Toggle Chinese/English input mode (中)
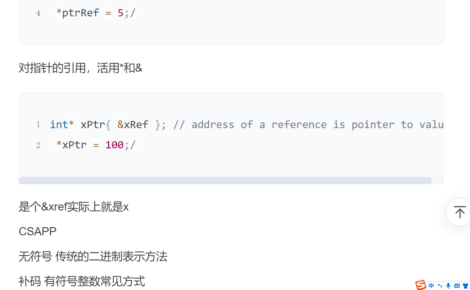Screen dimensions: 470x290 pyautogui.click(x=431, y=285)
